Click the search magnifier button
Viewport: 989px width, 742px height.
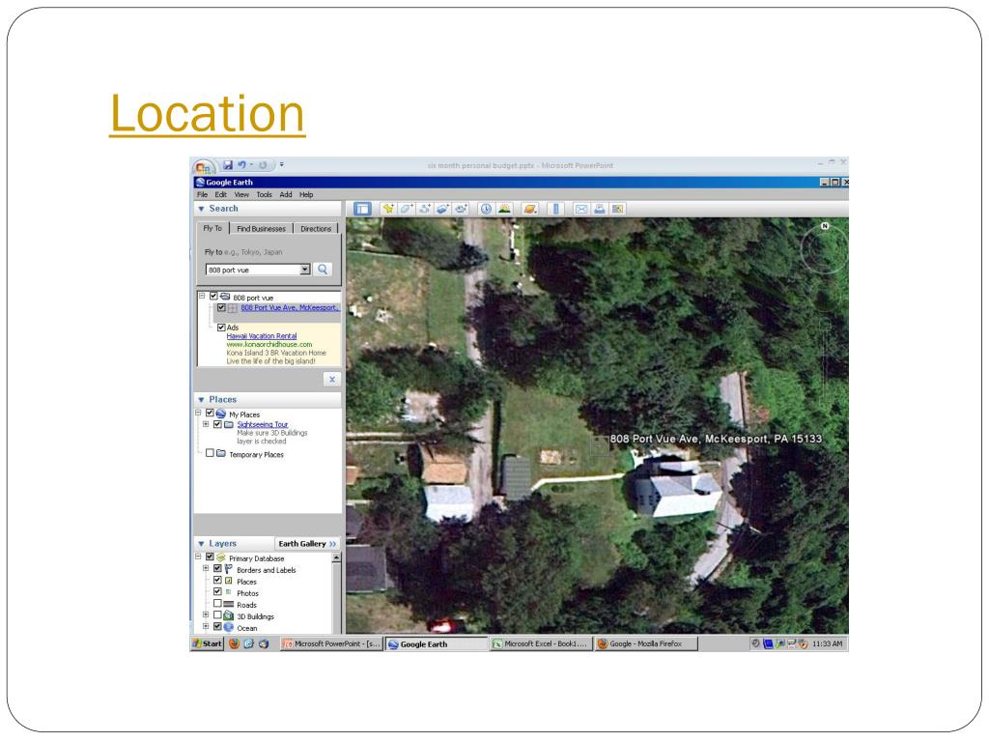(x=323, y=270)
